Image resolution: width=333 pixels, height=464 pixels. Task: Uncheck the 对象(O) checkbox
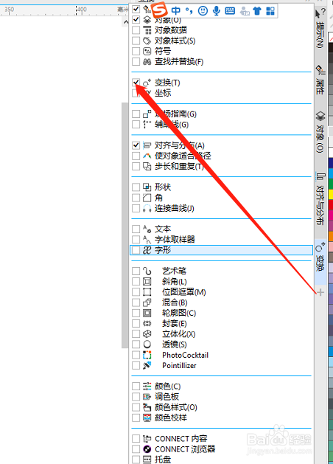pyautogui.click(x=136, y=20)
